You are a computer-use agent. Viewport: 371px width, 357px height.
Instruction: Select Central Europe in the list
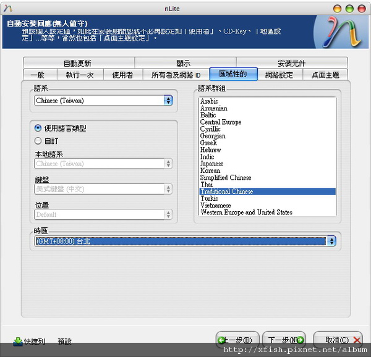(267, 122)
